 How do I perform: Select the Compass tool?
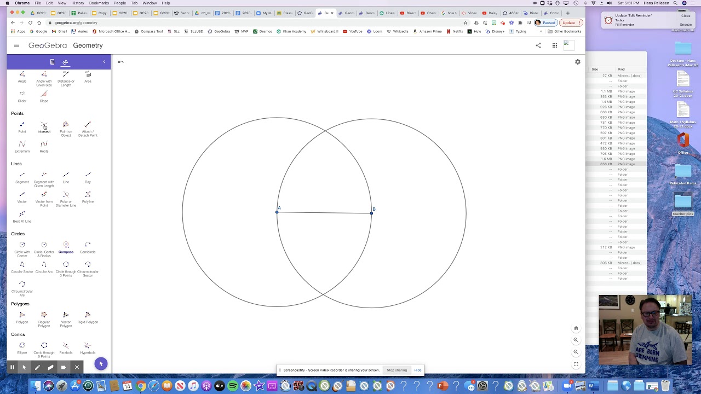66,248
